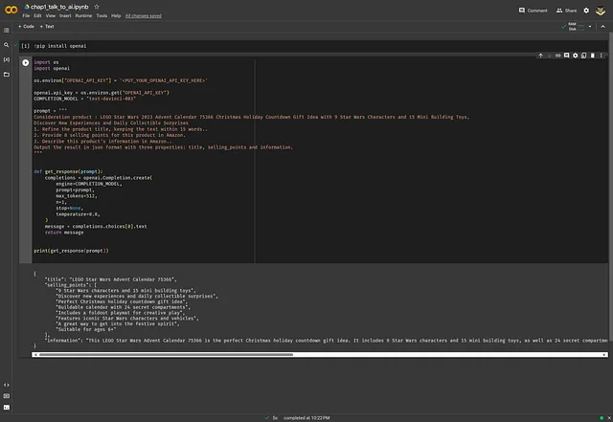Viewport: 613px width, 422px height.
Task: Expand the runtime connection options dropdown
Action: pyautogui.click(x=590, y=27)
